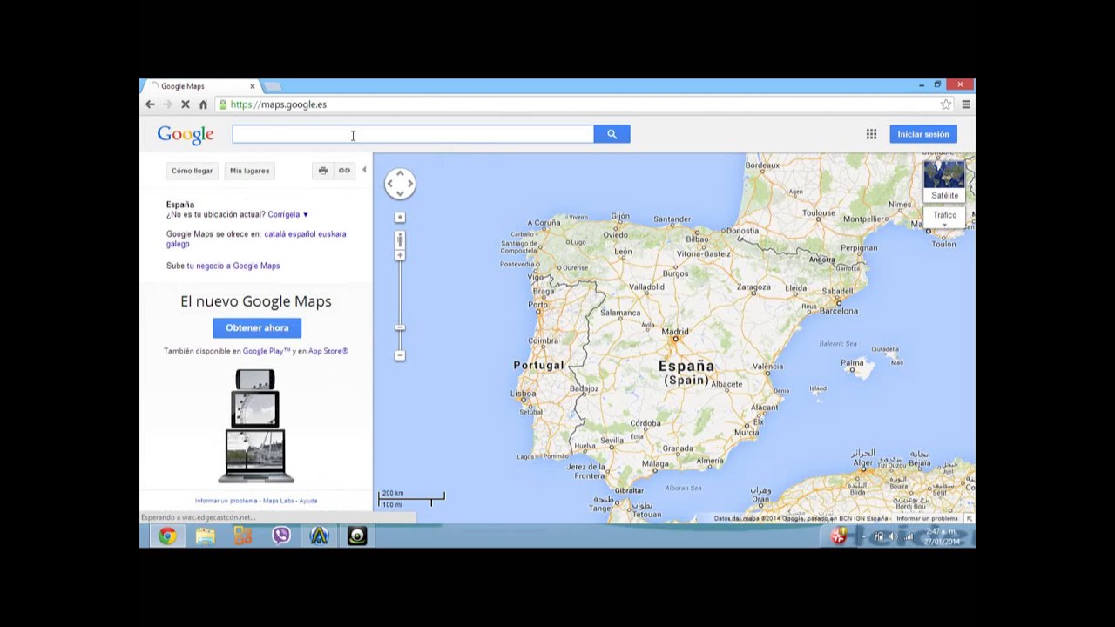1115x627 pixels.
Task: Open Mis lugares
Action: [249, 171]
